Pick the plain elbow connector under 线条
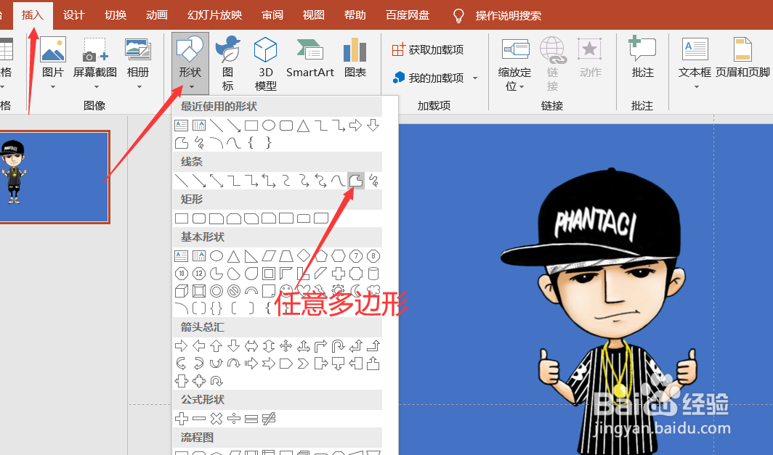The height and width of the screenshot is (455, 773). pyautogui.click(x=234, y=181)
